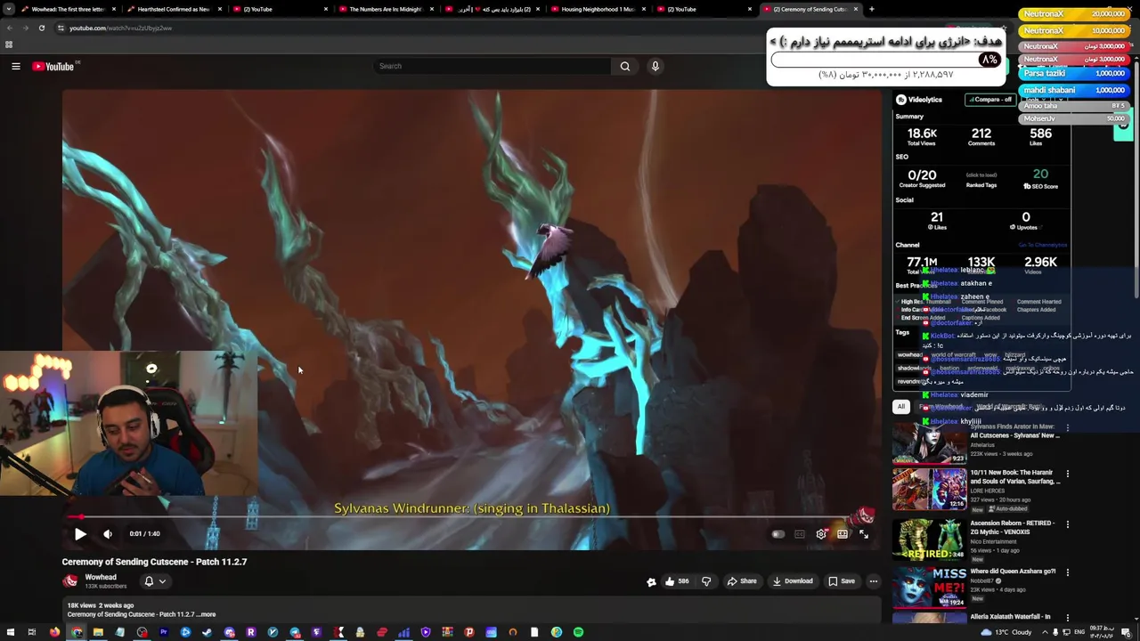1140x641 pixels.
Task: Open a new browser tab
Action: tap(871, 9)
